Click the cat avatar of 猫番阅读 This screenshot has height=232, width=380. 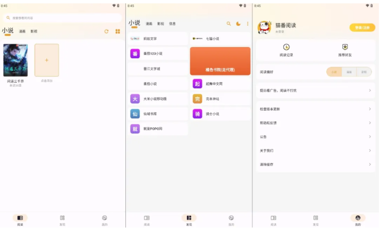click(x=264, y=27)
